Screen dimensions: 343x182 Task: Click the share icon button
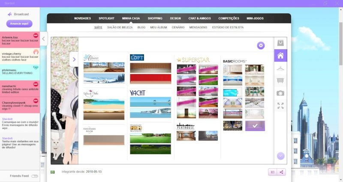point(281,172)
